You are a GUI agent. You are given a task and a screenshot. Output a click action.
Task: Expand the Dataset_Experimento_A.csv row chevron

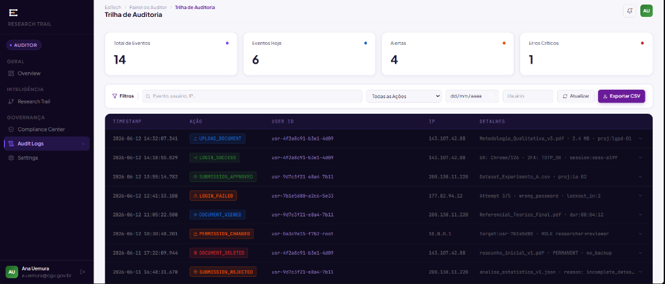point(640,177)
